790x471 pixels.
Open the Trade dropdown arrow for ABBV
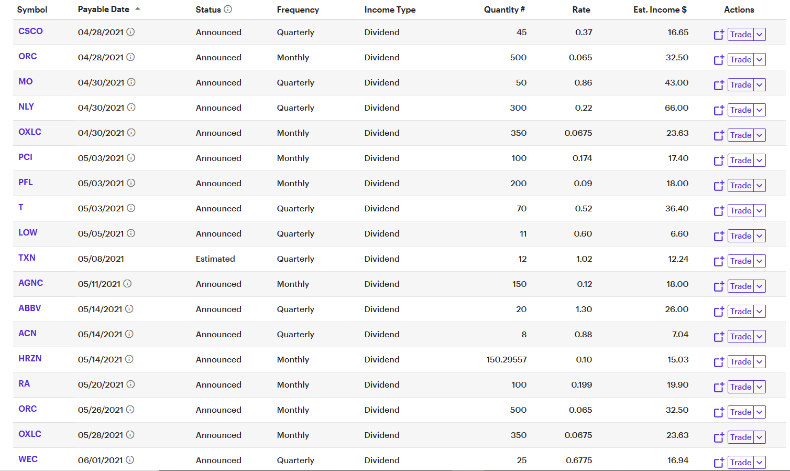760,312
